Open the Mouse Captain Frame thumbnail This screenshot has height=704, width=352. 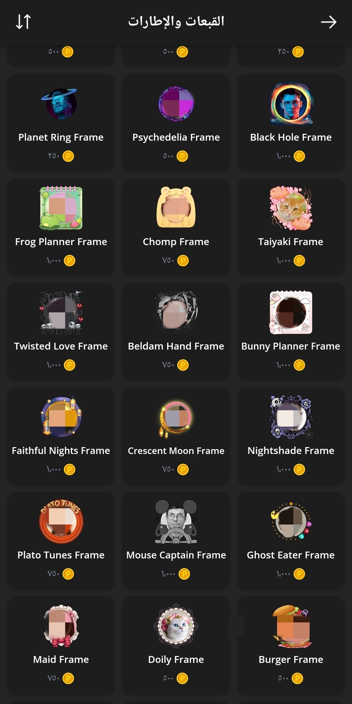176,522
